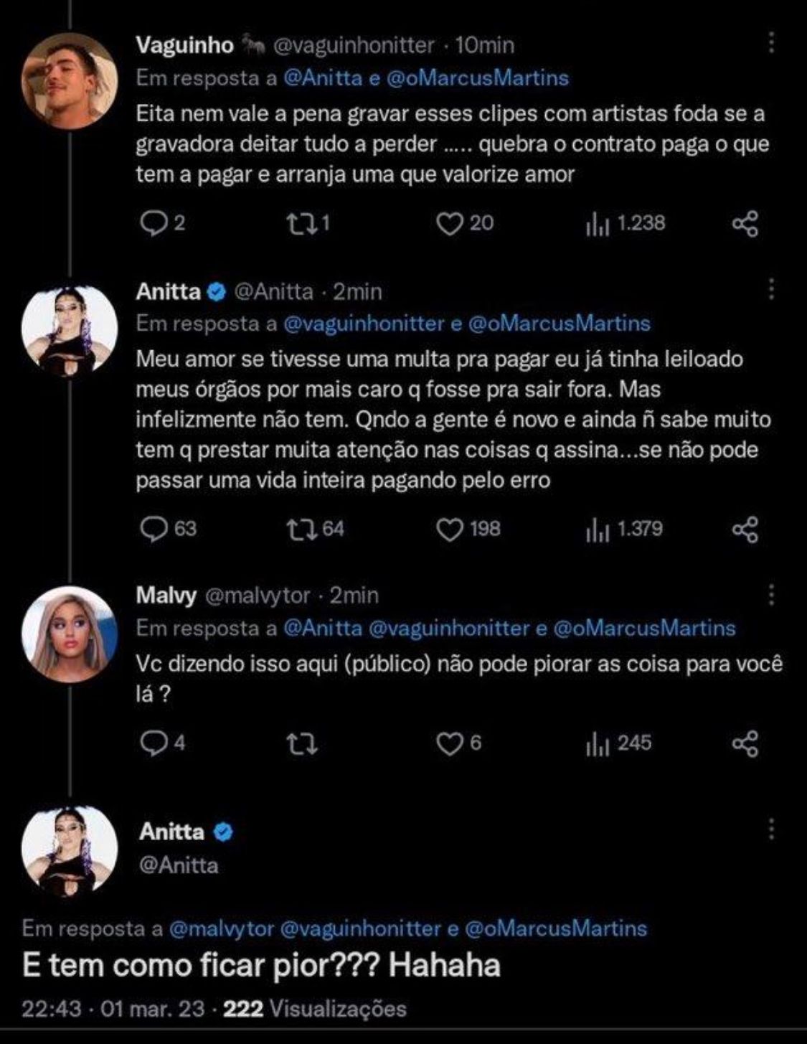The height and width of the screenshot is (1044, 807).
Task: Open the @malvytor mention in the last reply
Action: click(x=221, y=928)
